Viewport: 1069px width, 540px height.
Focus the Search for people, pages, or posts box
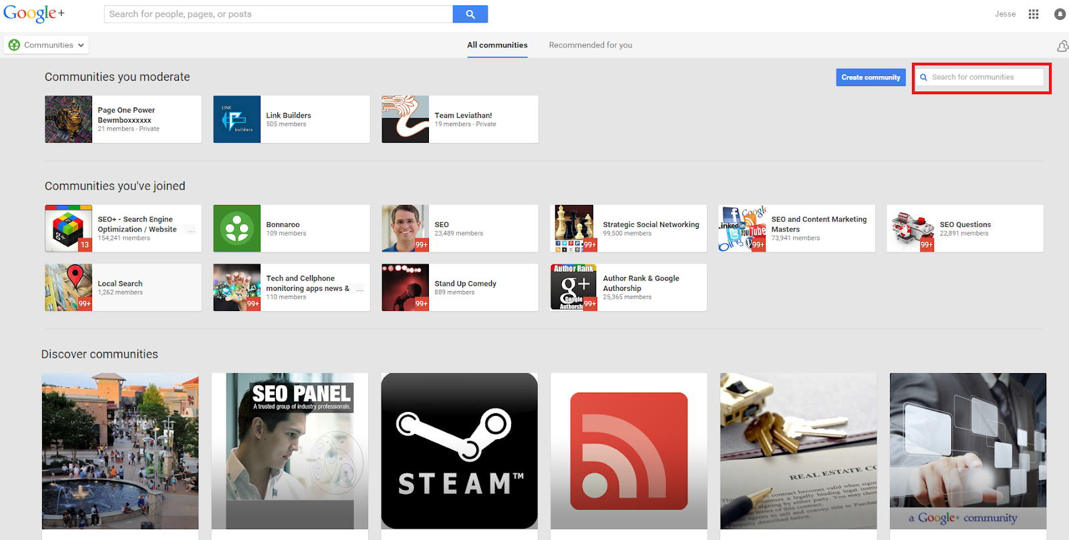click(x=279, y=14)
